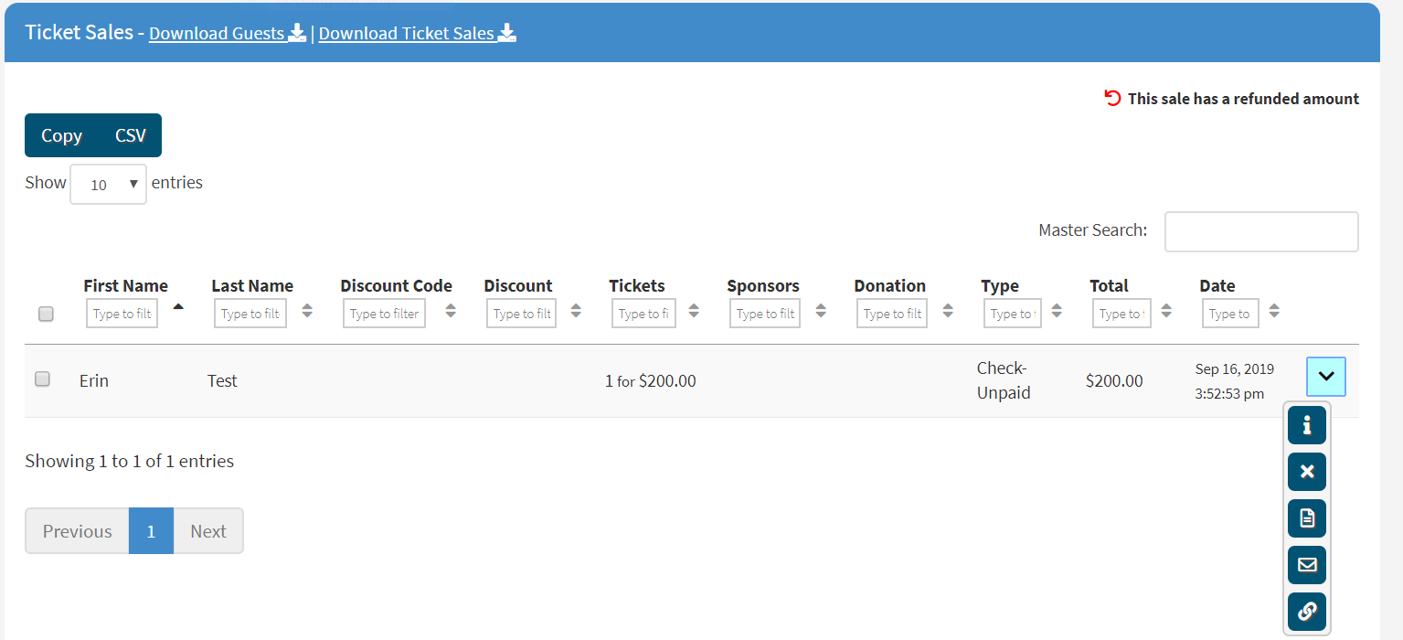The height and width of the screenshot is (640, 1403).
Task: Click the chain link icon button
Action: tap(1306, 611)
